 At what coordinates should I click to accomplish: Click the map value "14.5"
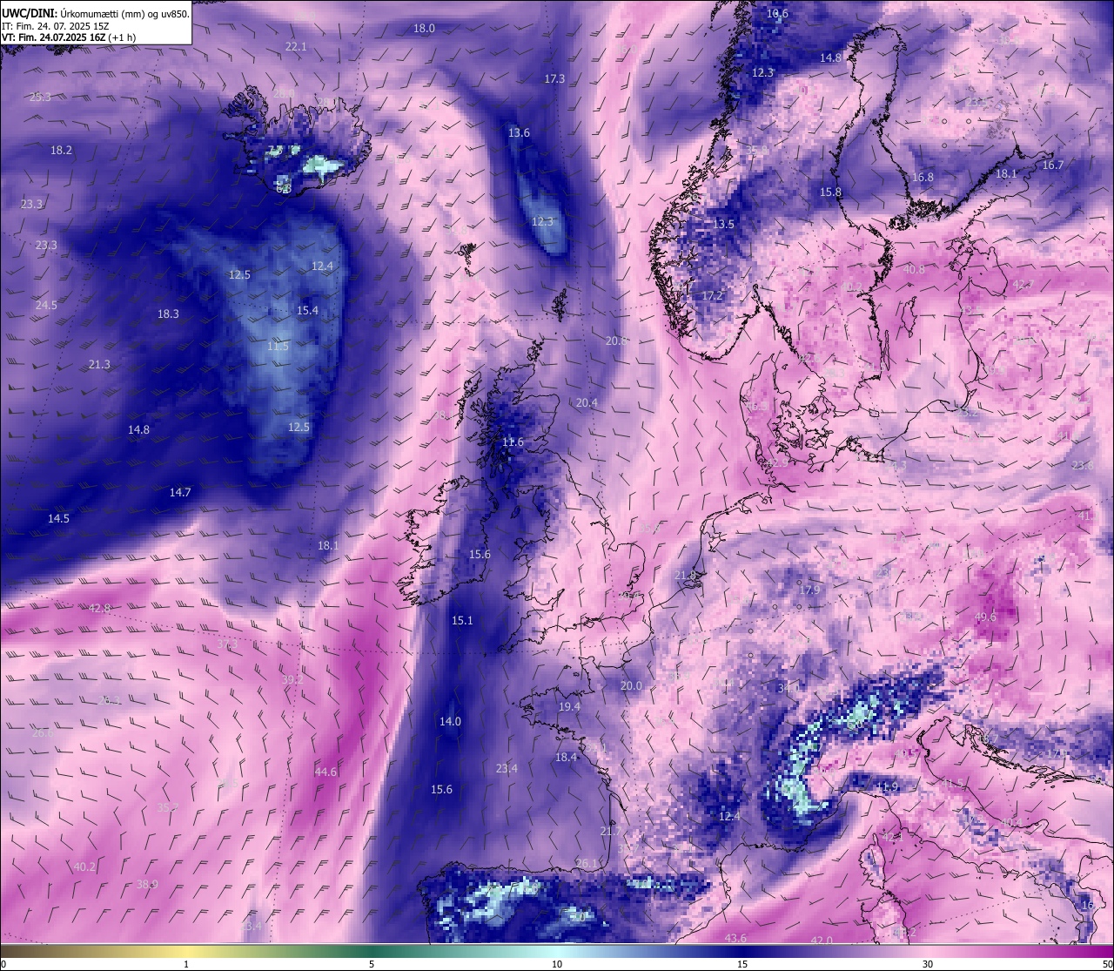coord(58,518)
